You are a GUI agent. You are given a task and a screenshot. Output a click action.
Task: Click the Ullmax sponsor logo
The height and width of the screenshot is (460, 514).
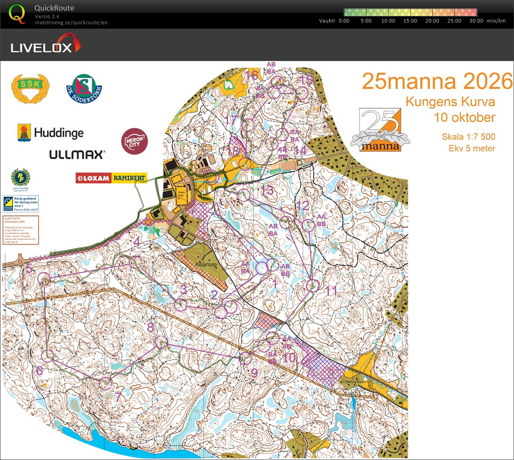[x=77, y=155]
